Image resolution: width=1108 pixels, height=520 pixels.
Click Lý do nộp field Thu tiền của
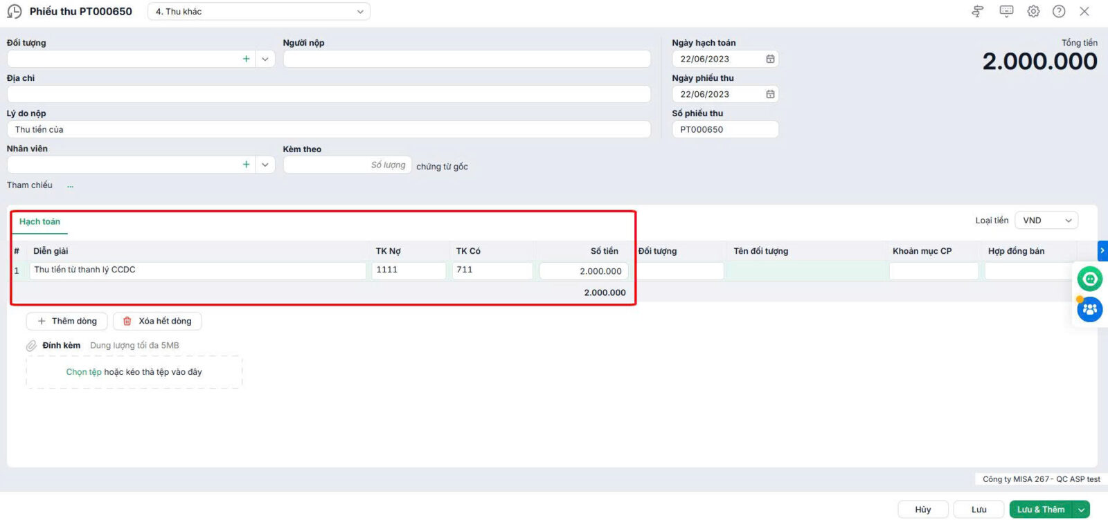[329, 129]
